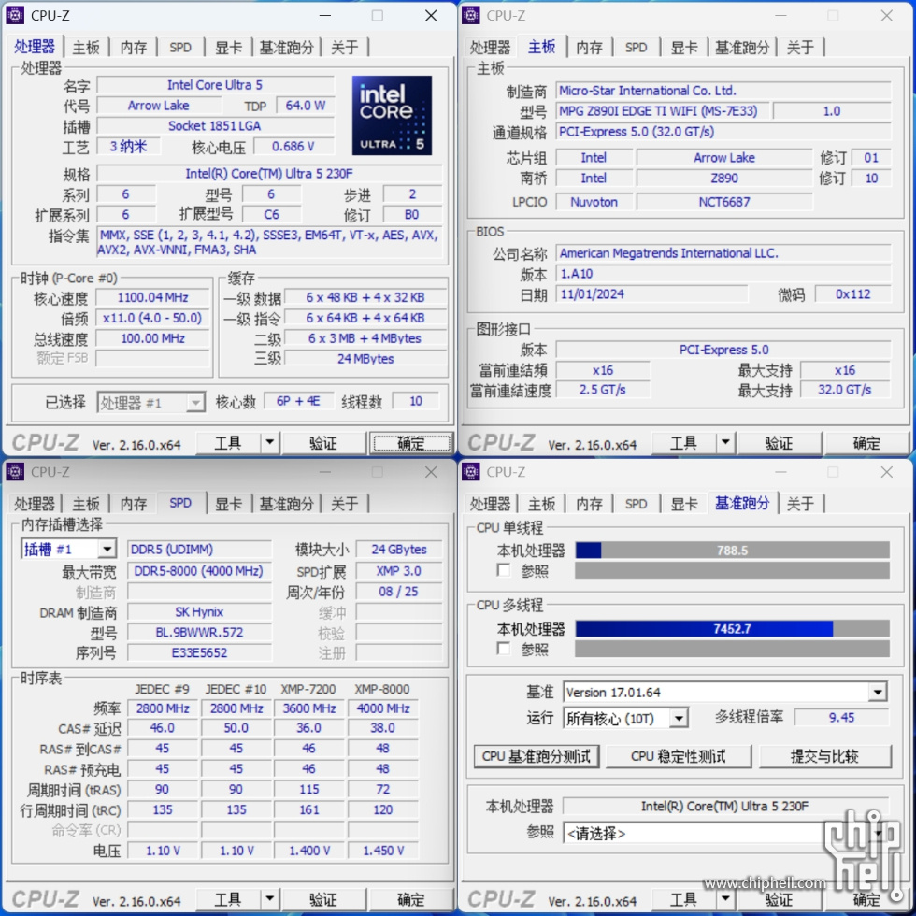Click the 序列号 field showing E33E5652
Image resolution: width=916 pixels, height=916 pixels.
[x=199, y=652]
